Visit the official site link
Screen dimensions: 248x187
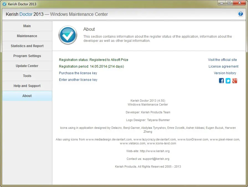(222, 60)
